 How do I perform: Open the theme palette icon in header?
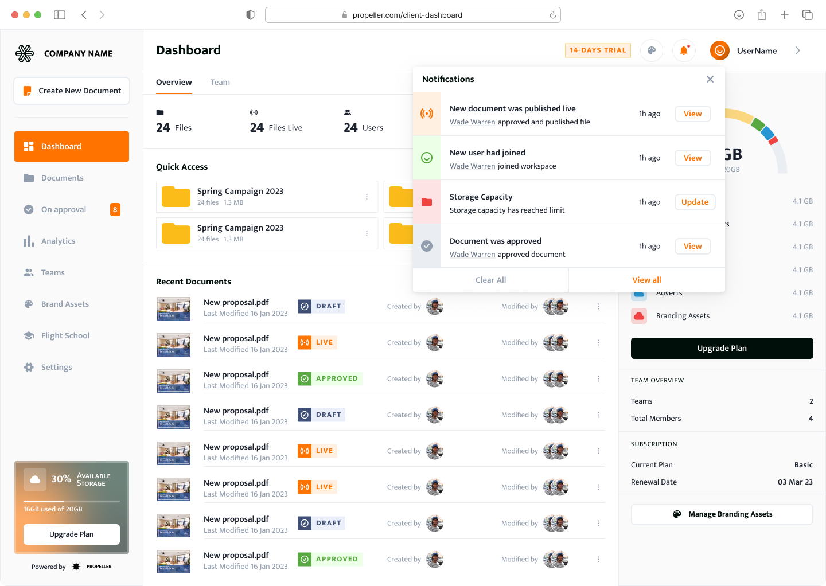(x=652, y=50)
